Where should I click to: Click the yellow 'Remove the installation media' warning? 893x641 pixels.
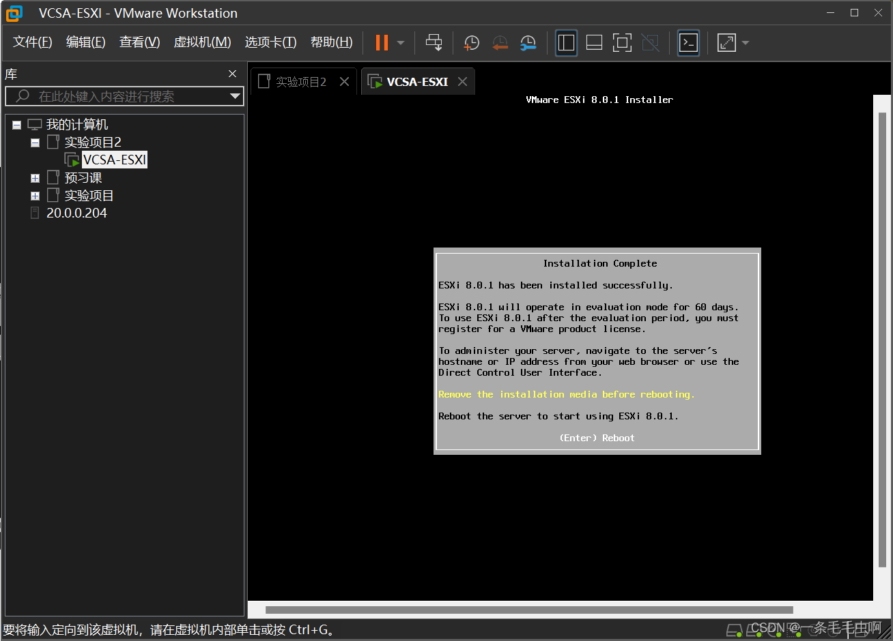tap(566, 394)
